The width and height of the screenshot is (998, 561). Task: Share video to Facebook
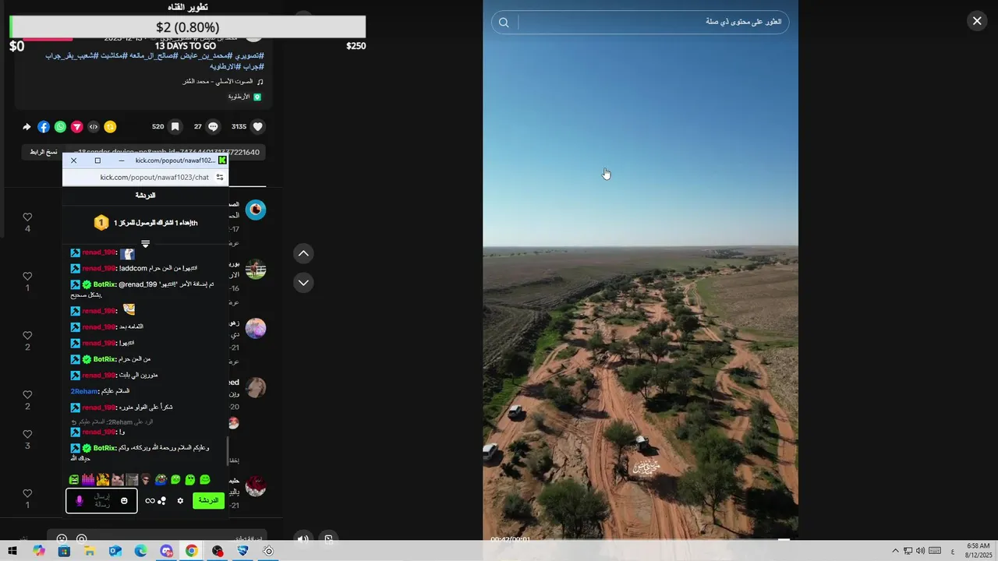tap(44, 126)
